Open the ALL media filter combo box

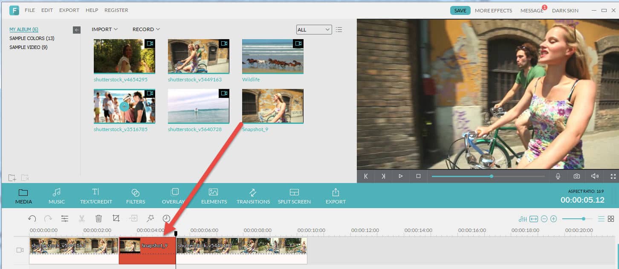[314, 30]
